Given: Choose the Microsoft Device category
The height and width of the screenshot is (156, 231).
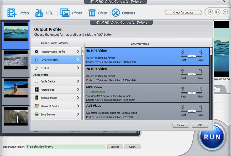Looking at the screenshot, I should [56, 106].
